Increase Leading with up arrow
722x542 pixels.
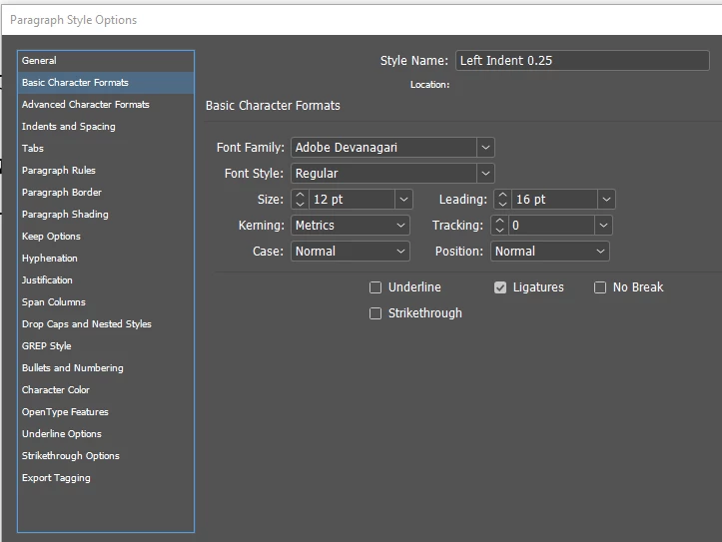point(503,195)
